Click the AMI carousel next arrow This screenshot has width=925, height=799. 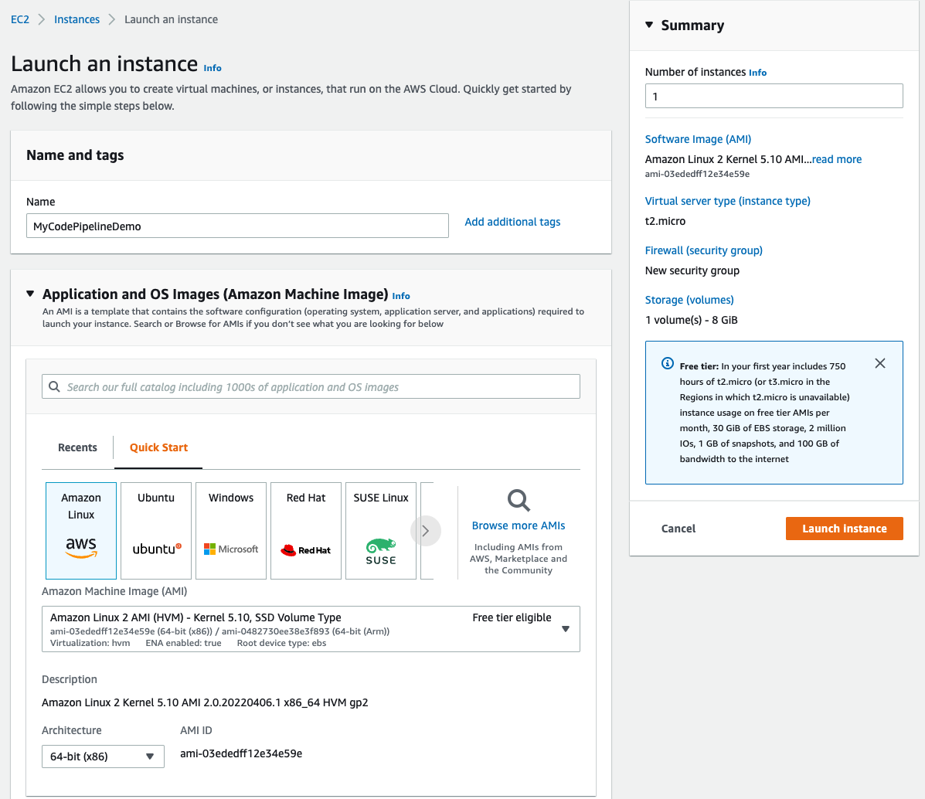425,531
